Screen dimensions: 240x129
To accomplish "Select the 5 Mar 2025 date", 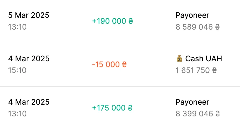I will (29, 15).
